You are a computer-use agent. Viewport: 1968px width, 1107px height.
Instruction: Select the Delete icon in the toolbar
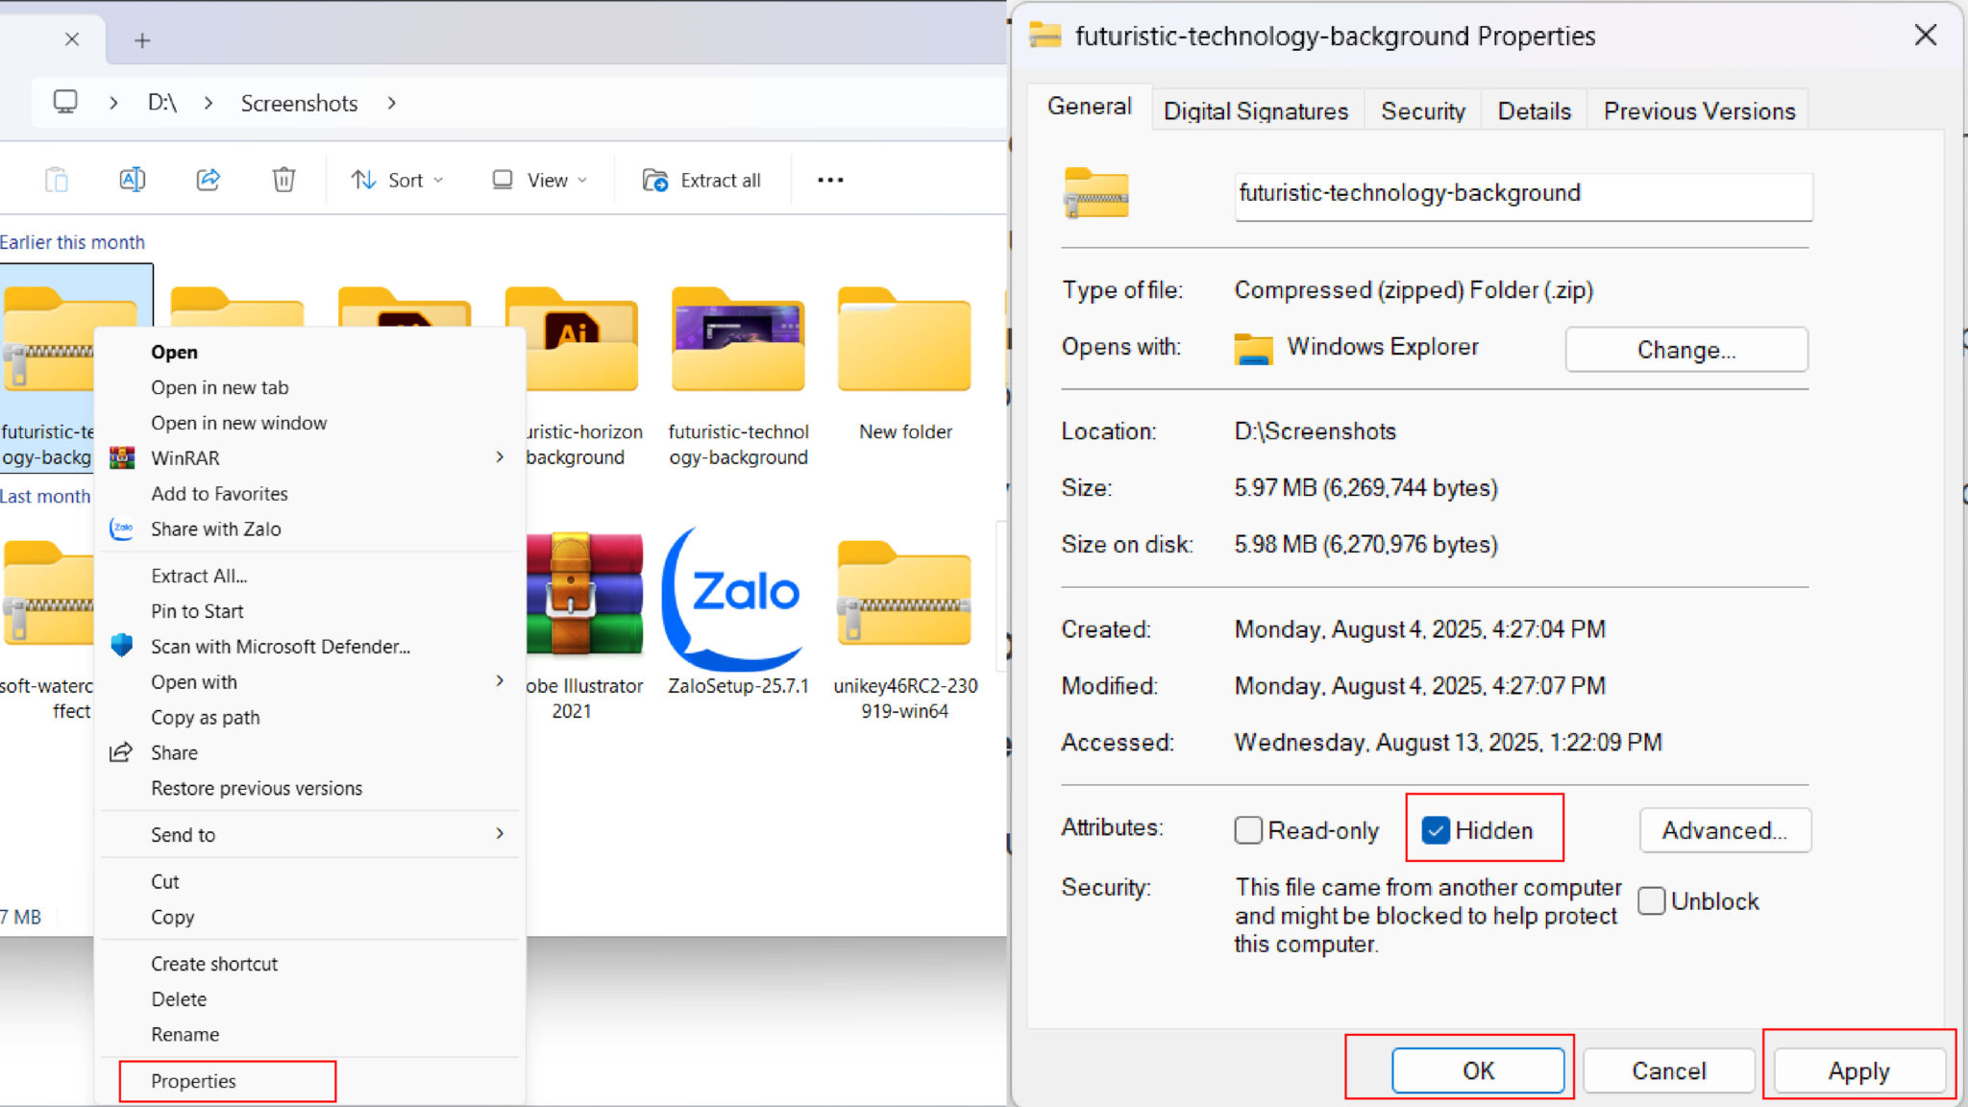(x=283, y=180)
